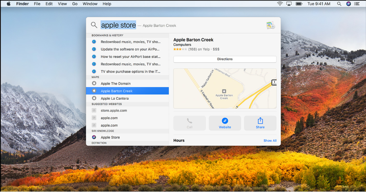Open the store Website button
The image size is (366, 192).
225,123
